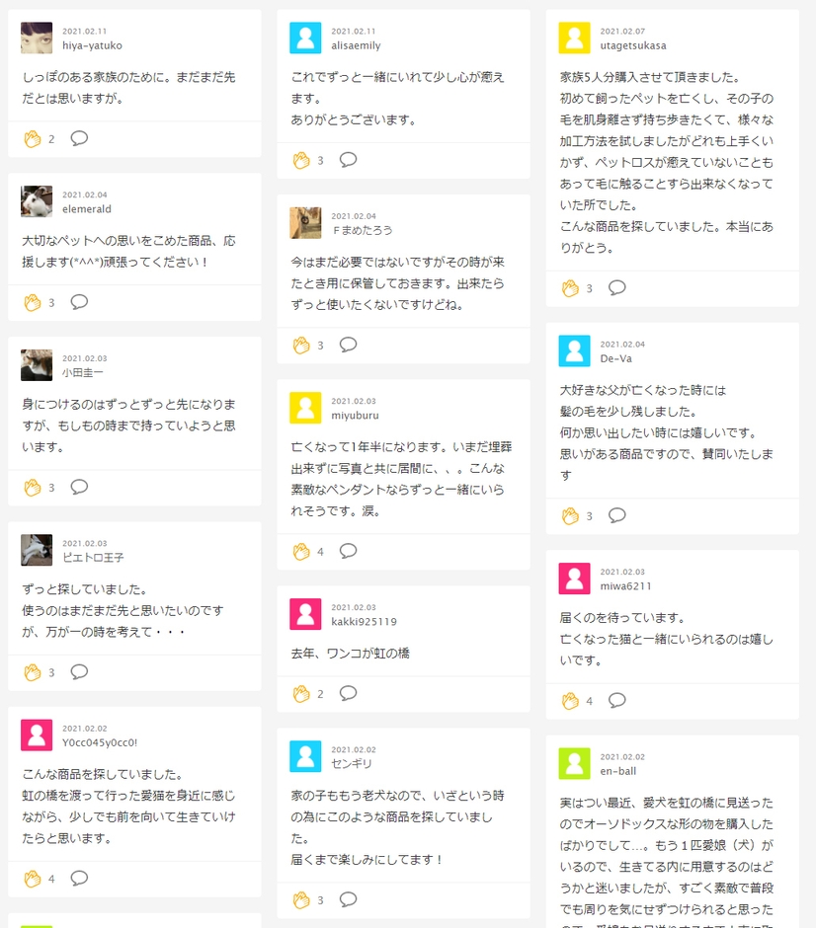Image resolution: width=816 pixels, height=928 pixels.
Task: Open 小田圭一's profile name
Action: coord(82,372)
